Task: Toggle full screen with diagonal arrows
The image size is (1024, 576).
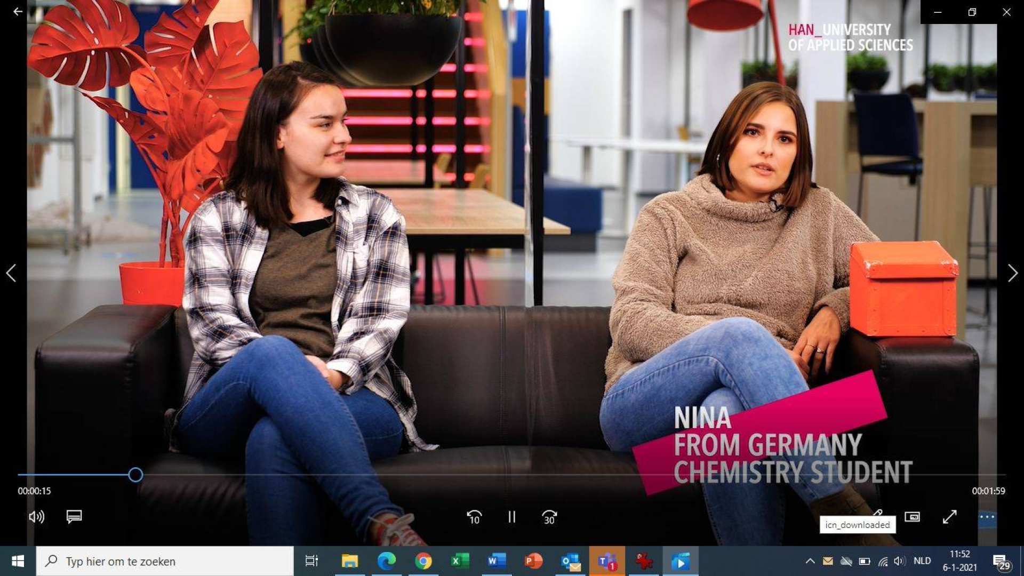Action: coord(949,517)
